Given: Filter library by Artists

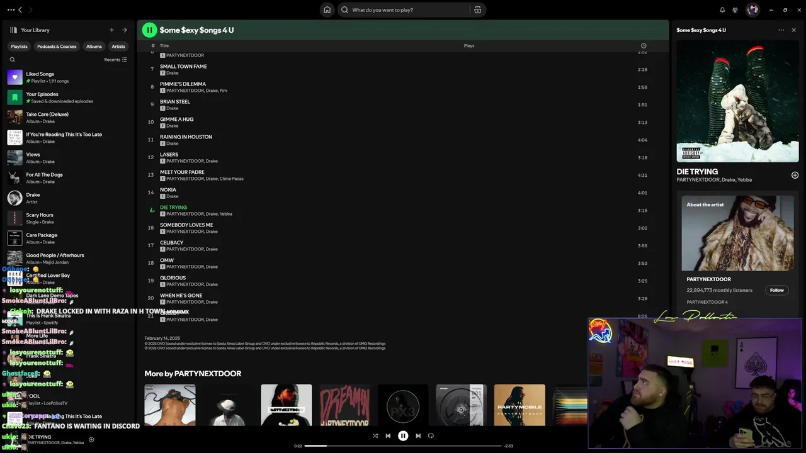Looking at the screenshot, I should tap(118, 46).
